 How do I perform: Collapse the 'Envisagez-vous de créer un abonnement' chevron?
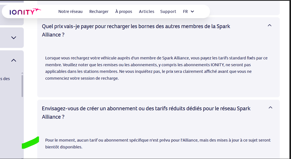click(x=270, y=107)
